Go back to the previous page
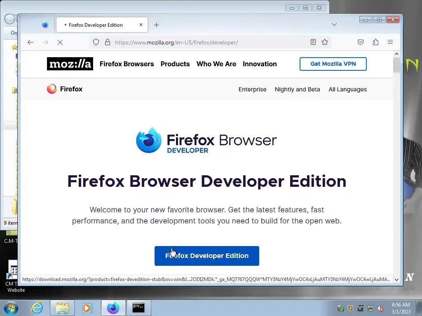 (30, 42)
